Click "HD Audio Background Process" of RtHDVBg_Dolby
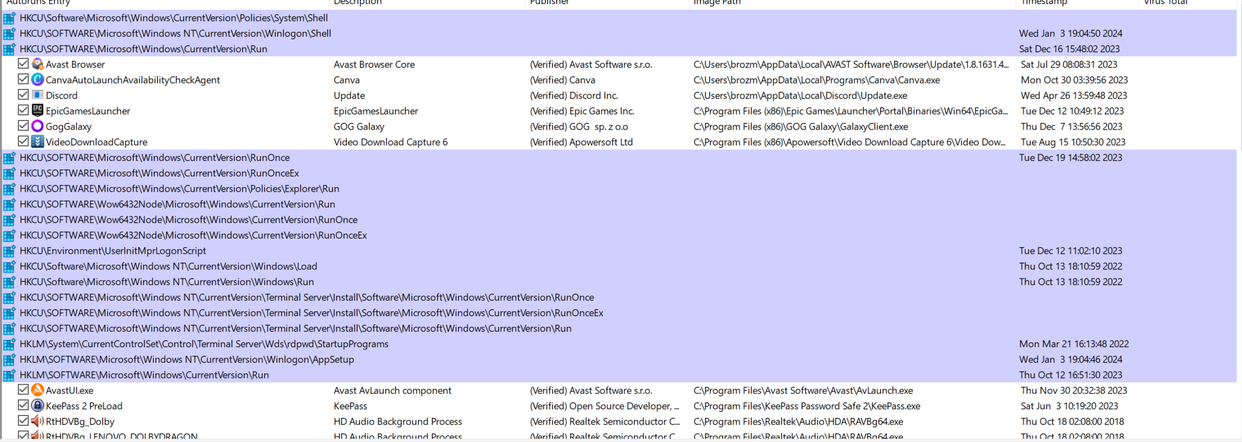 pyautogui.click(x=398, y=422)
